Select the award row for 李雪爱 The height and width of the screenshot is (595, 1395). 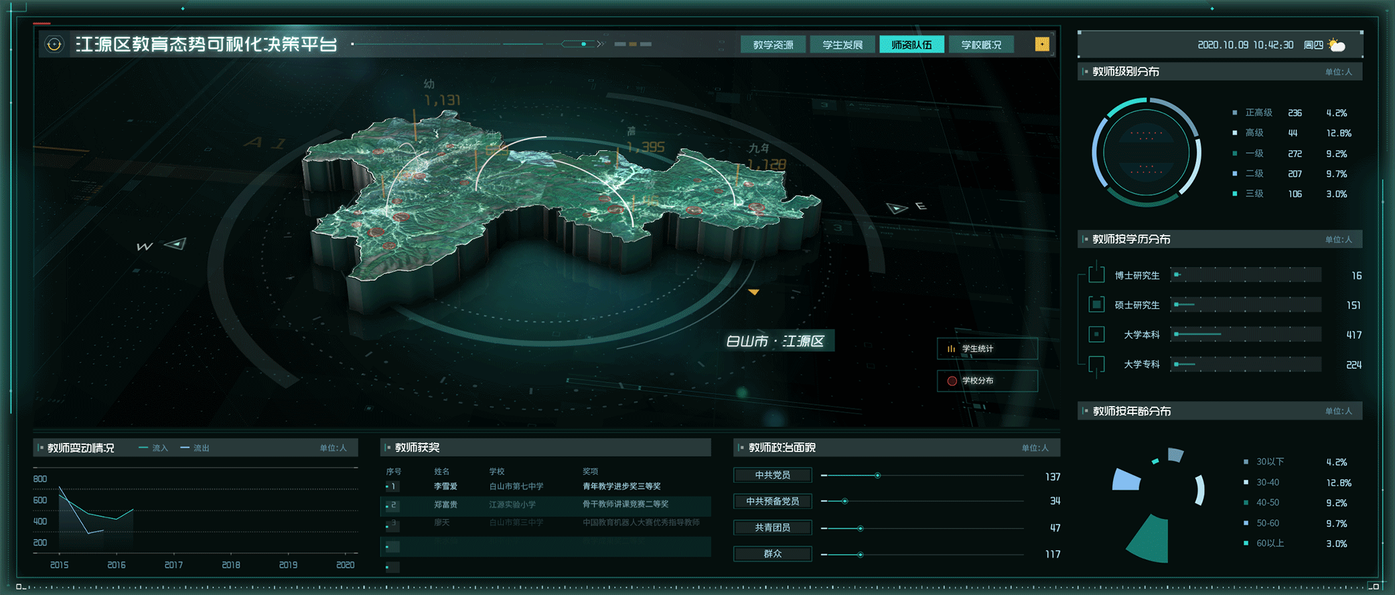pos(546,486)
